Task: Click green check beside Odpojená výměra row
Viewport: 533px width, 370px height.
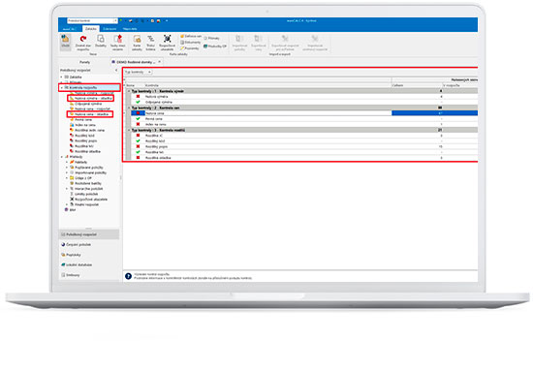Action: coord(138,102)
